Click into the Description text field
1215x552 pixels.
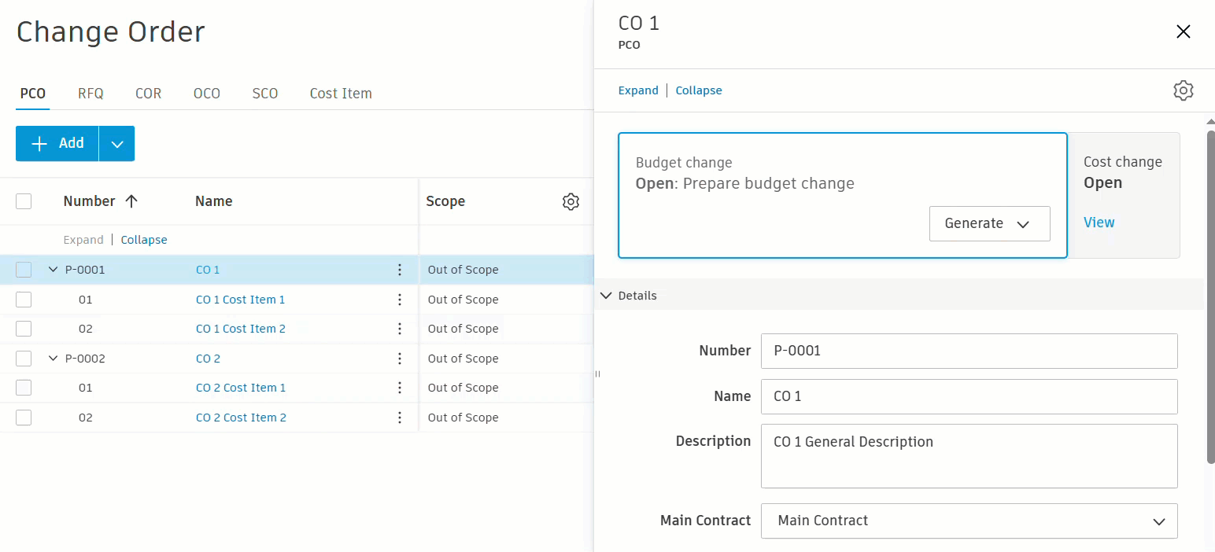[x=969, y=456]
